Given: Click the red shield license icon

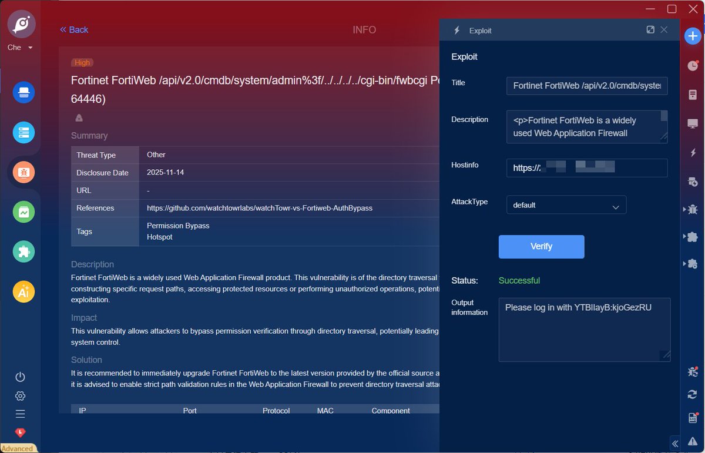Looking at the screenshot, I should 21,432.
